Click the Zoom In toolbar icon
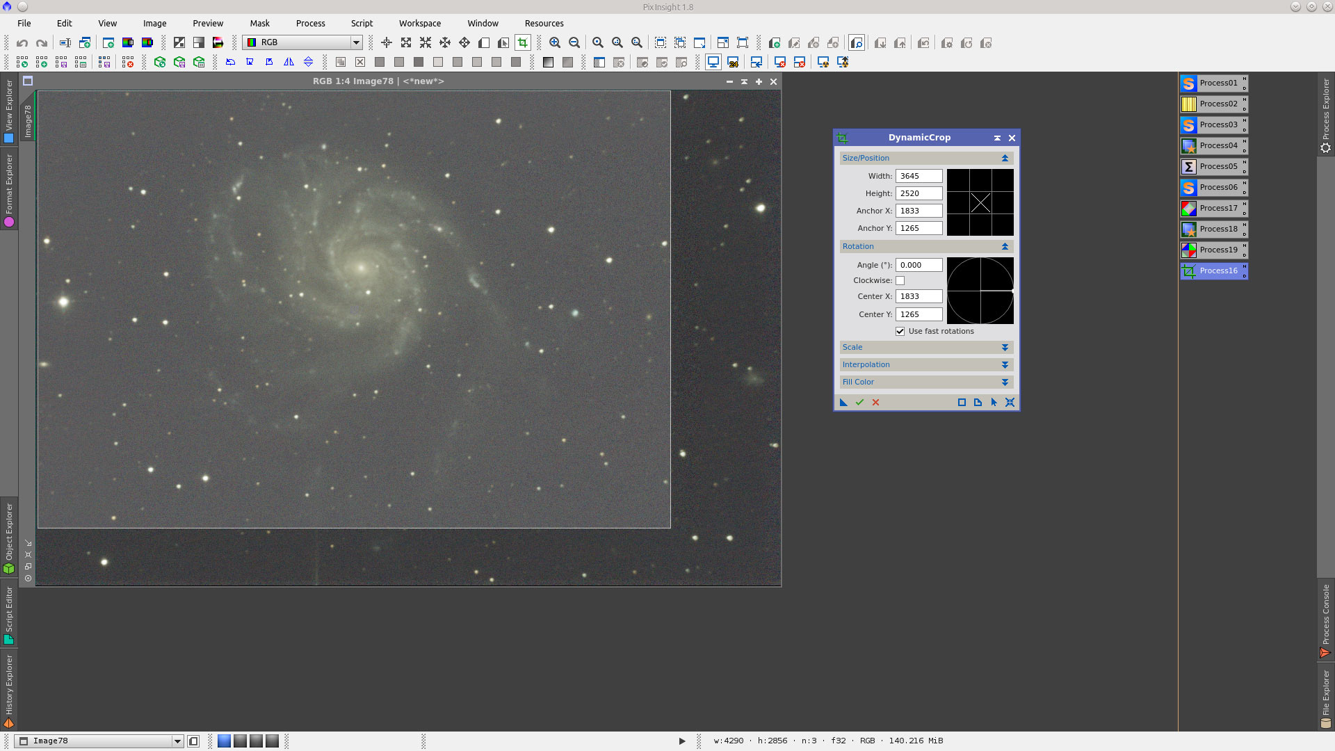This screenshot has width=1335, height=751. click(x=555, y=42)
